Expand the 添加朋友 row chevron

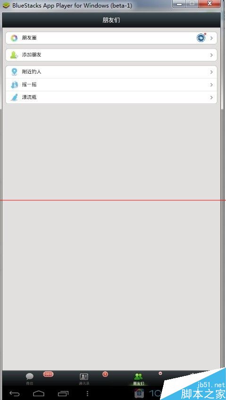[x=211, y=55]
